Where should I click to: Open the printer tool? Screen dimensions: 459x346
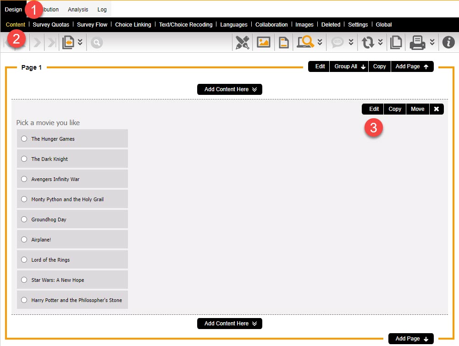(418, 42)
